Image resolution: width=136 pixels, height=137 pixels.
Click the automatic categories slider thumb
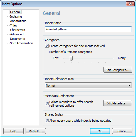coord(71,58)
